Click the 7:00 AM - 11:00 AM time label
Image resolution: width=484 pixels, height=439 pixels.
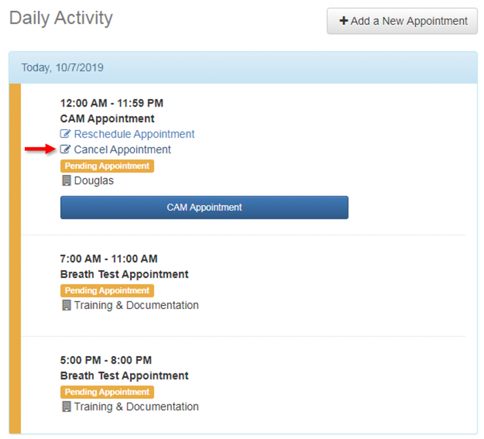click(x=109, y=259)
